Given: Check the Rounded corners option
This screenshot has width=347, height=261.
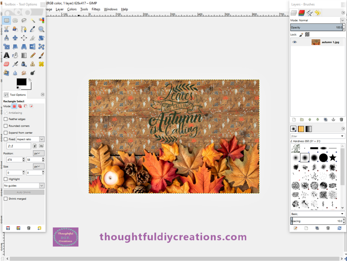Looking at the screenshot, I should (x=5, y=126).
